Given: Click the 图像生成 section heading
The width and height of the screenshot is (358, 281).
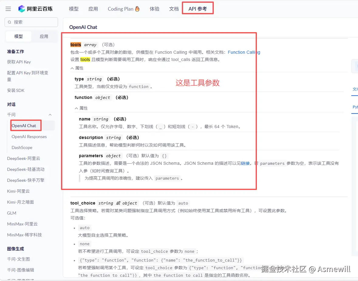Looking at the screenshot, I should point(15,249).
